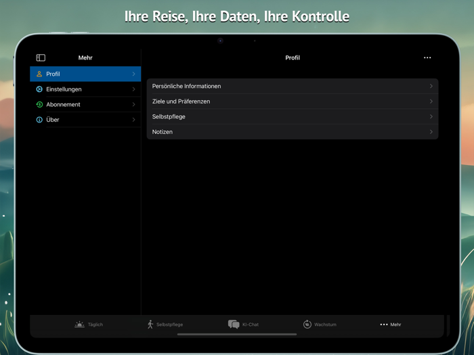Expand the Einstellungen row chevron
The image size is (474, 355).
(133, 89)
